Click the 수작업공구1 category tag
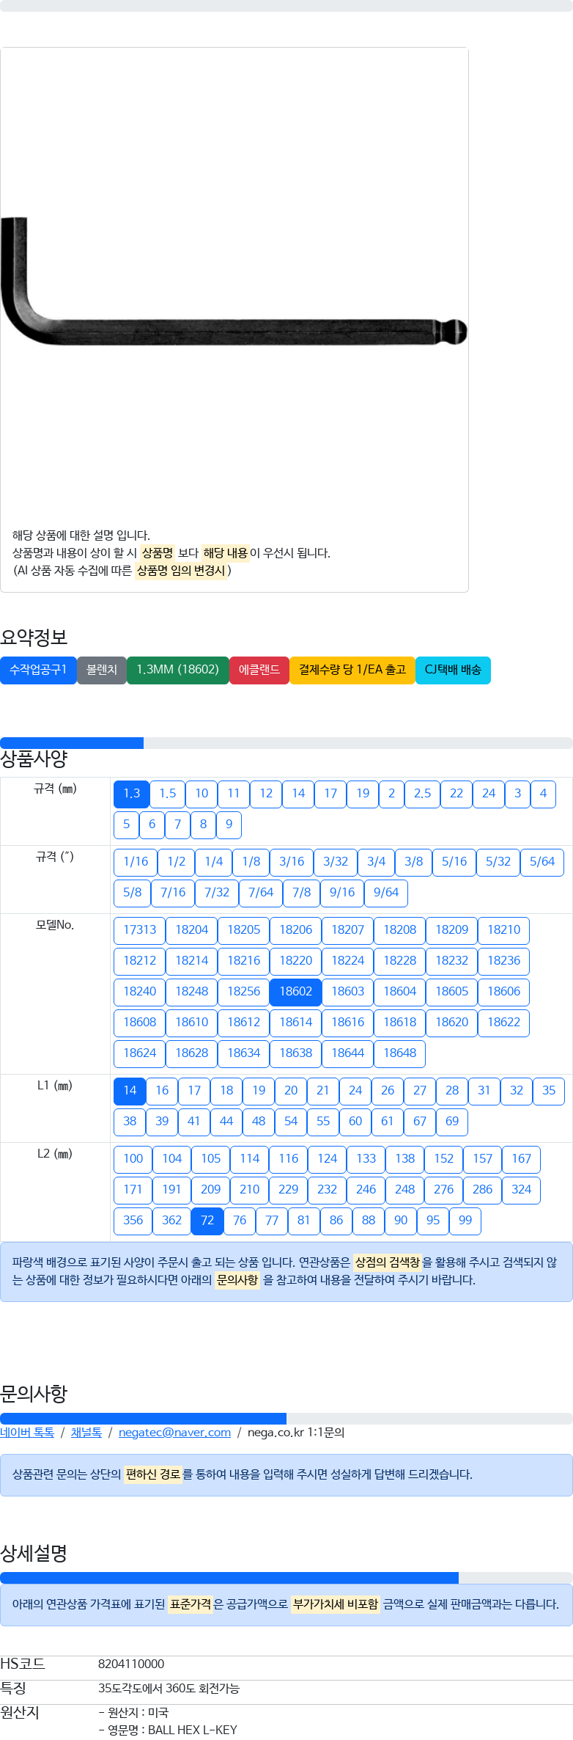This screenshot has width=573, height=1740. pyautogui.click(x=38, y=670)
